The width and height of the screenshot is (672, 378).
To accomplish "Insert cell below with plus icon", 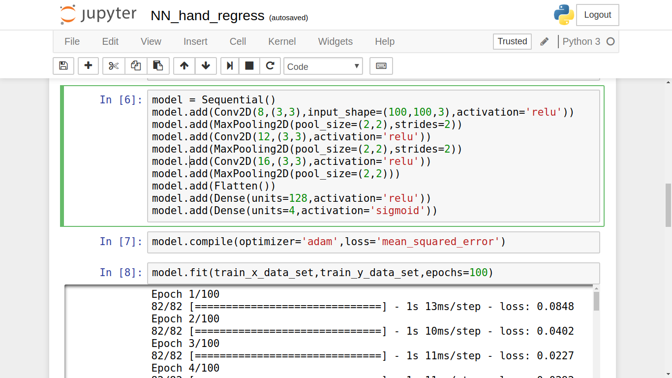I will coord(89,66).
